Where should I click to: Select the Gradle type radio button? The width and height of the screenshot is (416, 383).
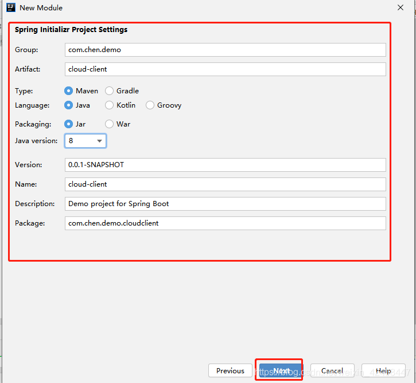click(x=109, y=91)
